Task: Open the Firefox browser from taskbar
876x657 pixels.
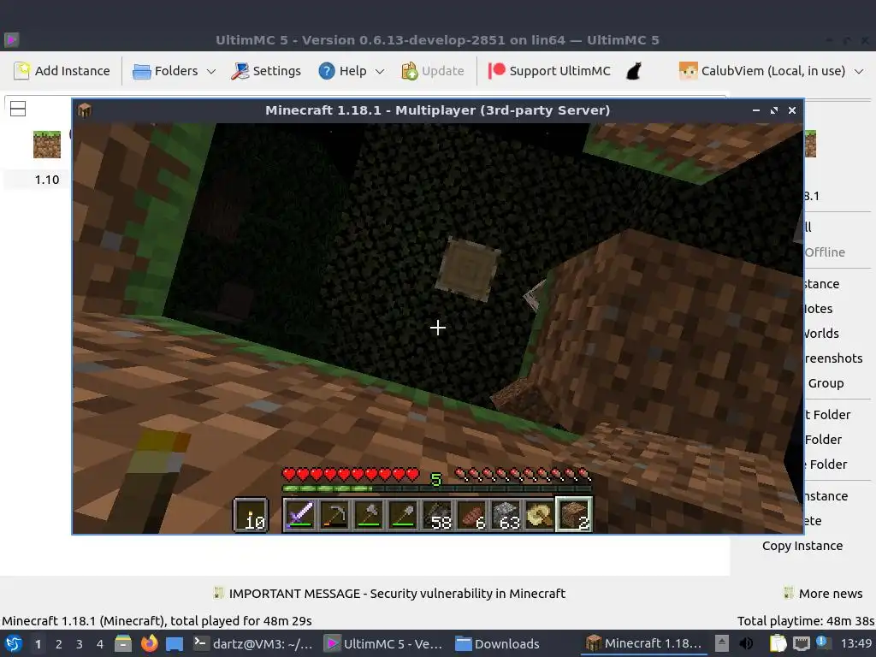Action: pos(149,643)
